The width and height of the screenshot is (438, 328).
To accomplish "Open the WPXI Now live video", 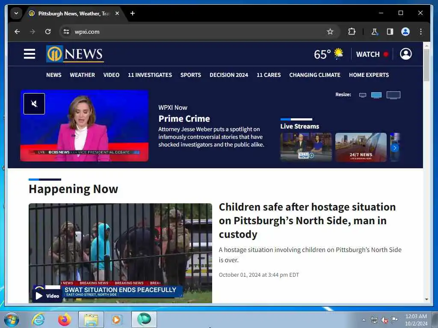I will 84,126.
